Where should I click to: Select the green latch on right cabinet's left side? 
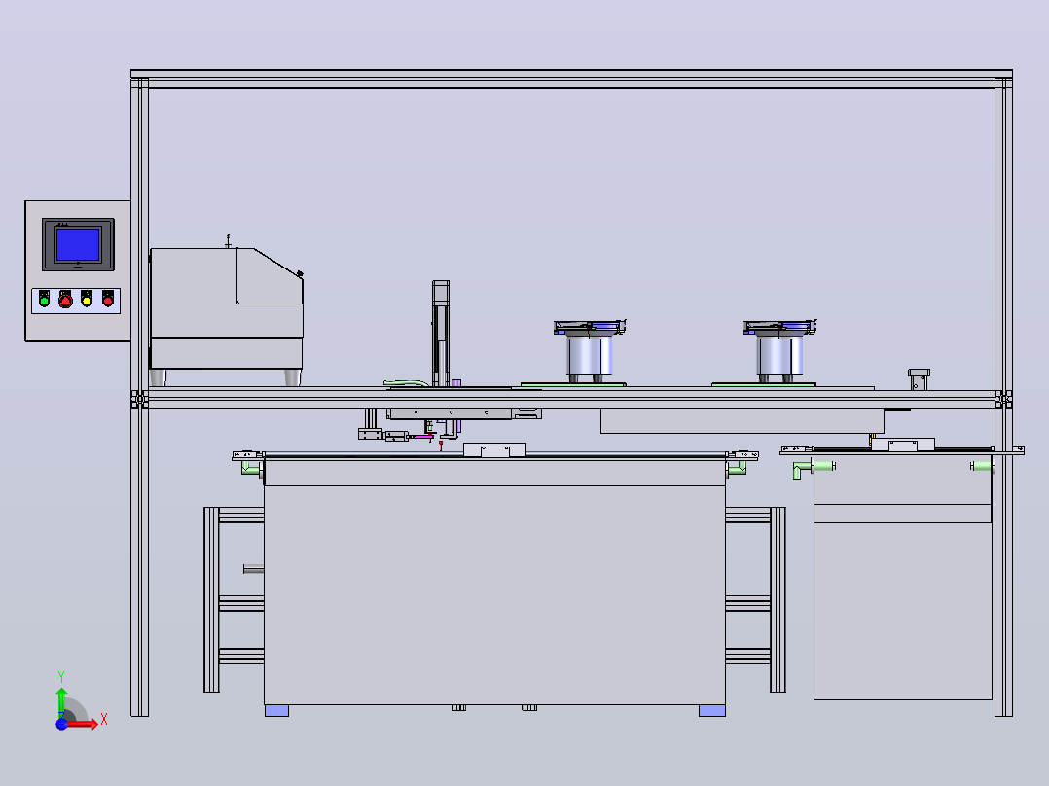pos(814,468)
